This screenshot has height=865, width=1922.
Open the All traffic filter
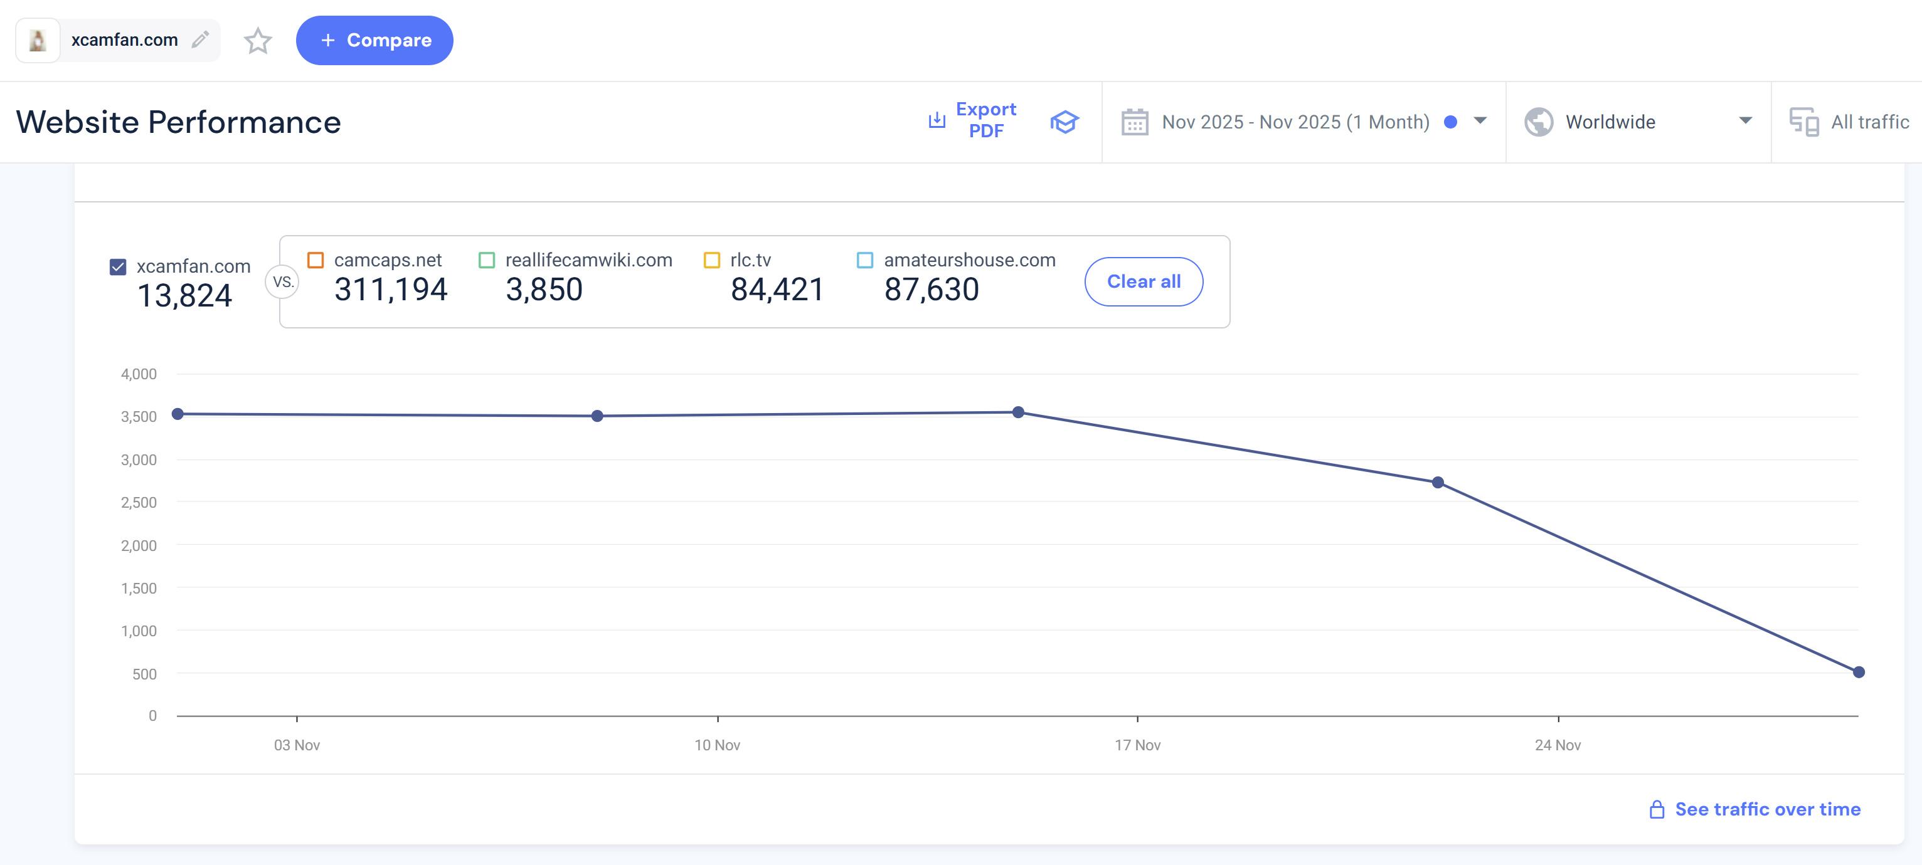pyautogui.click(x=1869, y=122)
